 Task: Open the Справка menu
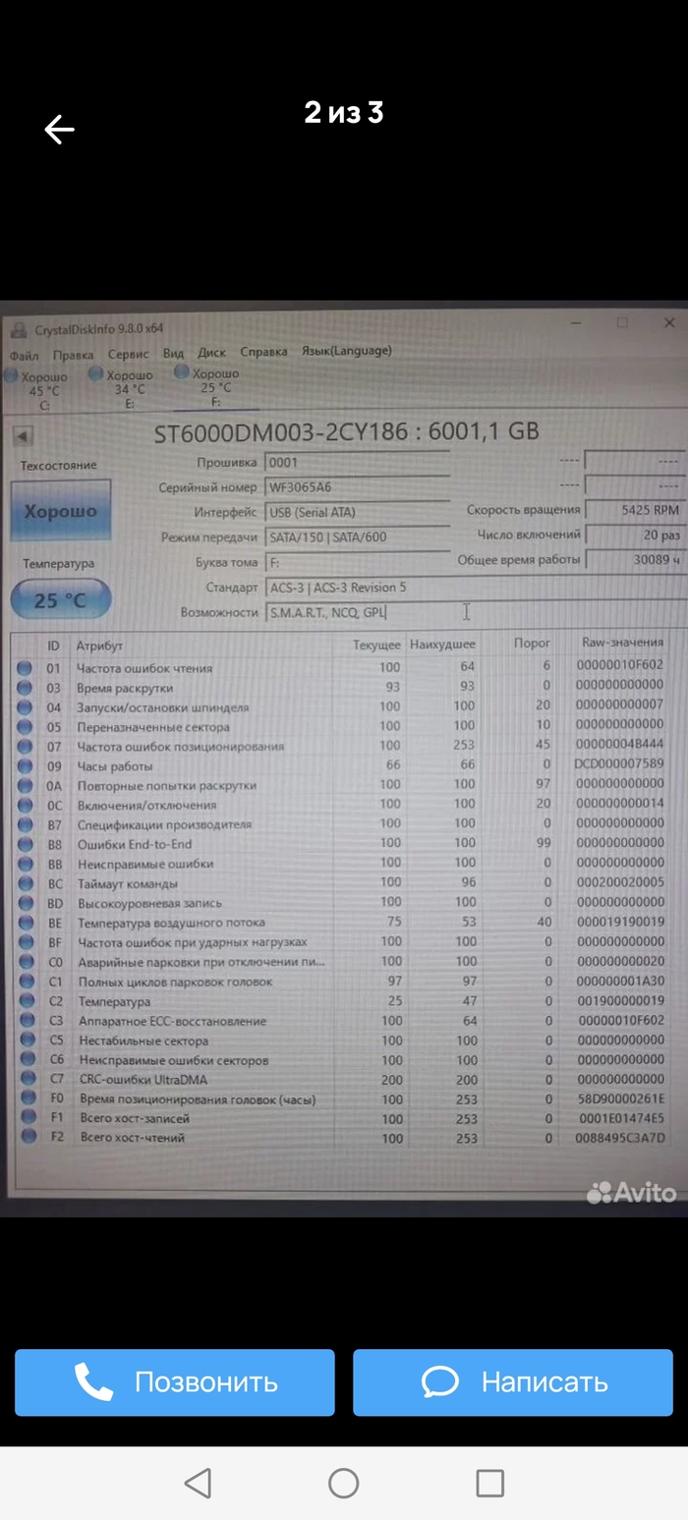click(x=263, y=351)
